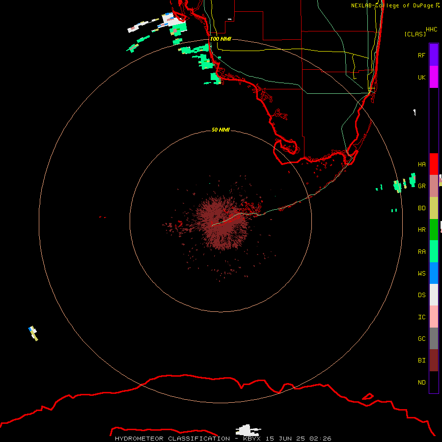The height and width of the screenshot is (442, 442).
Task: Click the 02:26 timestamp
Action: point(320,439)
